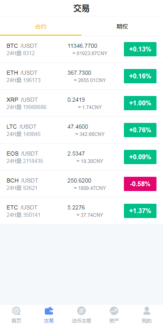163x325 pixels.
Task: Click the LTC +0.76% change badge
Action: 140,130
